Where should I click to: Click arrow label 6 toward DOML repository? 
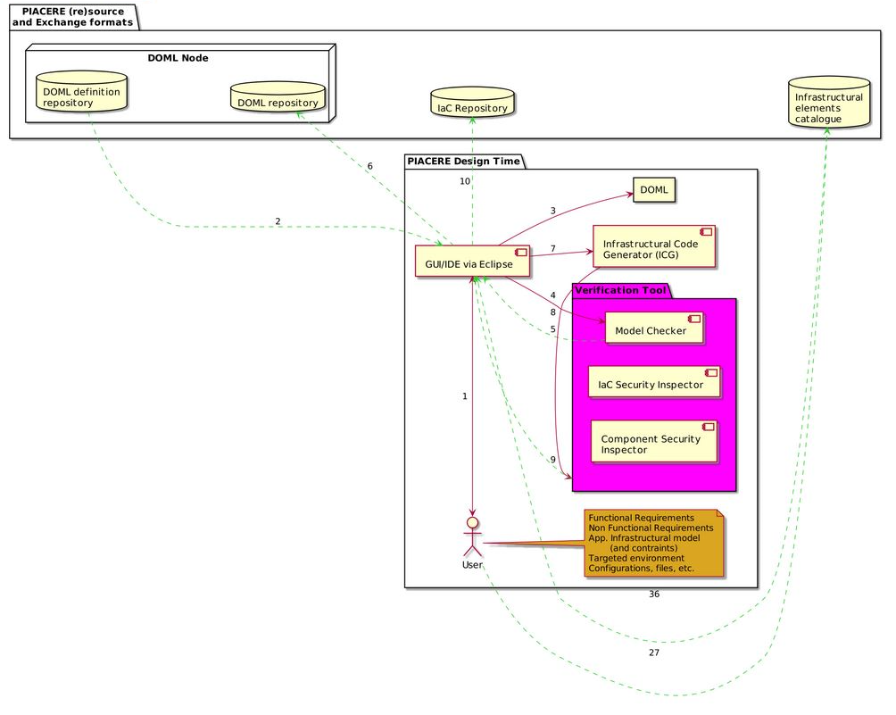coord(369,166)
